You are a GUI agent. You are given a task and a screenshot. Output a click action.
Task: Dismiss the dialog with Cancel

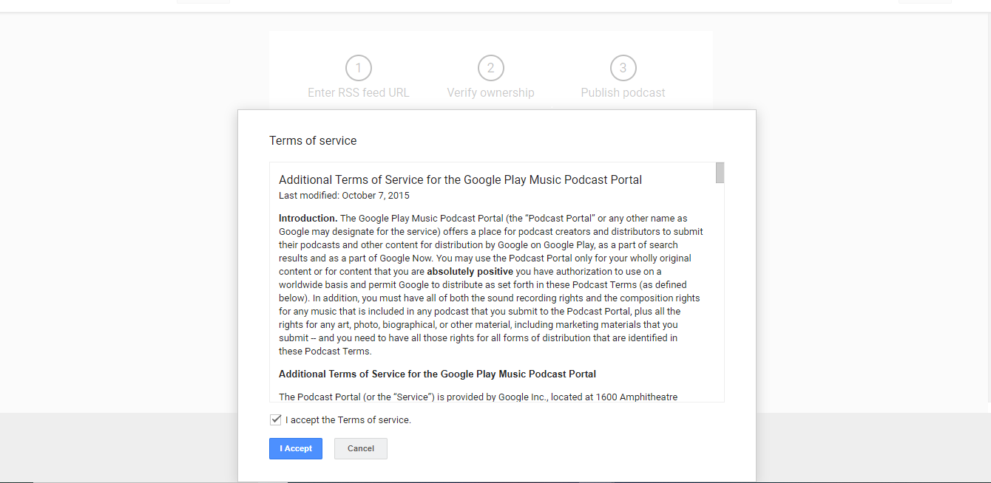361,448
